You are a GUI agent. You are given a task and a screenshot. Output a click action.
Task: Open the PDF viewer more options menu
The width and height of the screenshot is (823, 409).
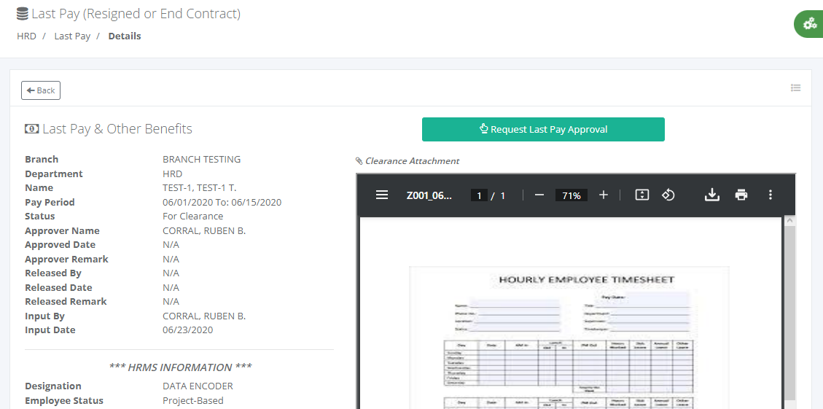tap(771, 195)
